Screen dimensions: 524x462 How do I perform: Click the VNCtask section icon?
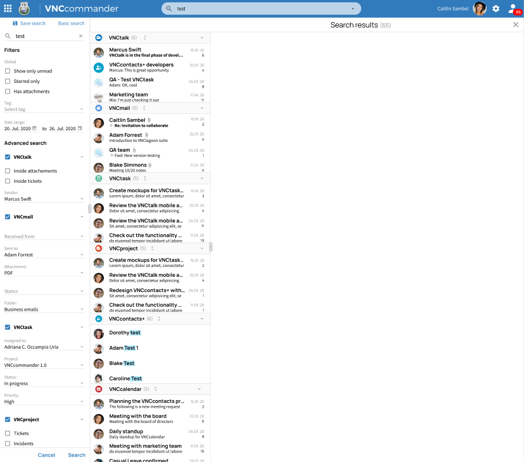pos(98,178)
